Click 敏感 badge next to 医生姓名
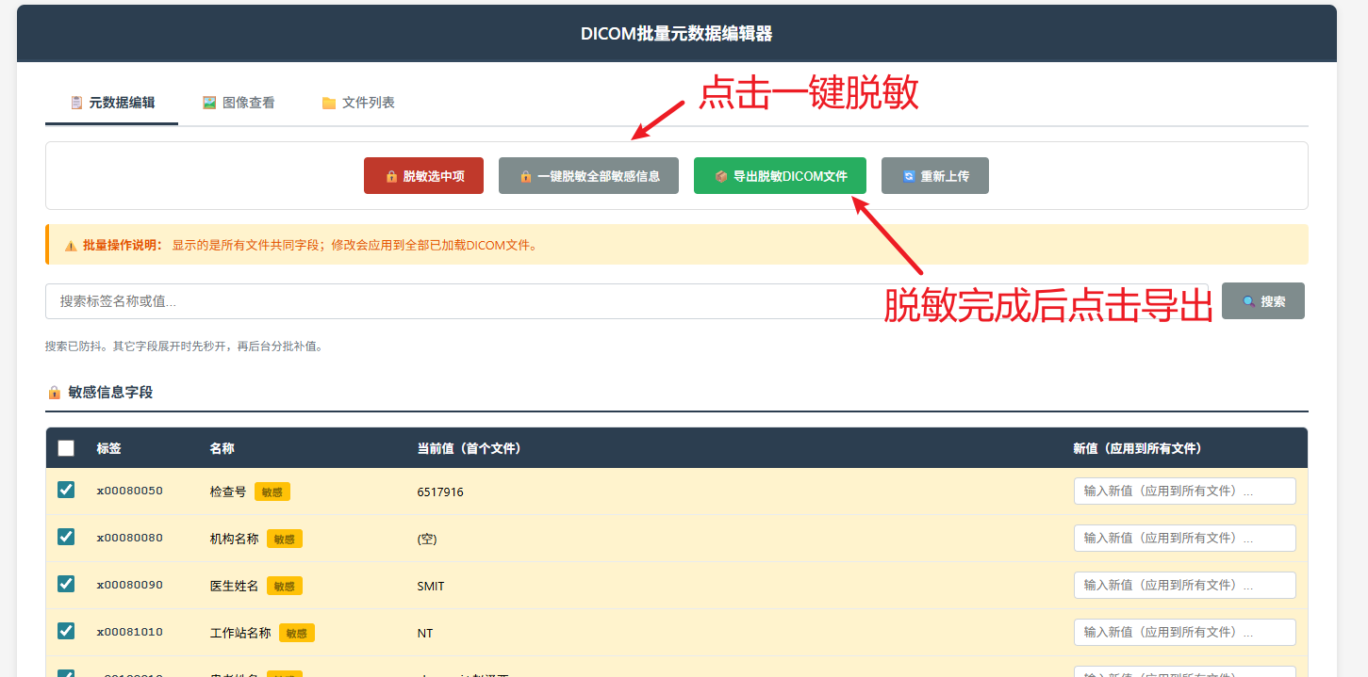1368x677 pixels. pyautogui.click(x=285, y=586)
